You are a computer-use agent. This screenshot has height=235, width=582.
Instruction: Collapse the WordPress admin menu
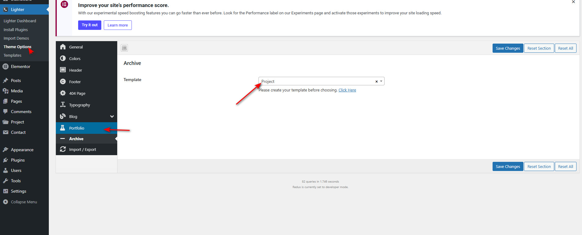[24, 202]
